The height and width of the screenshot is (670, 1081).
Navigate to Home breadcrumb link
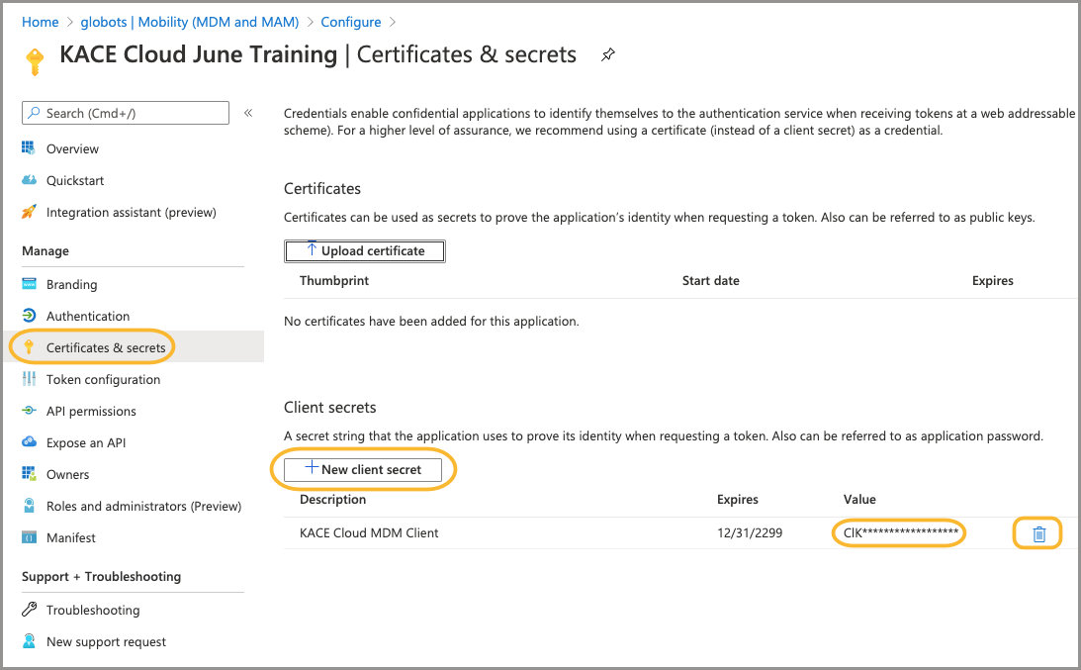[40, 22]
